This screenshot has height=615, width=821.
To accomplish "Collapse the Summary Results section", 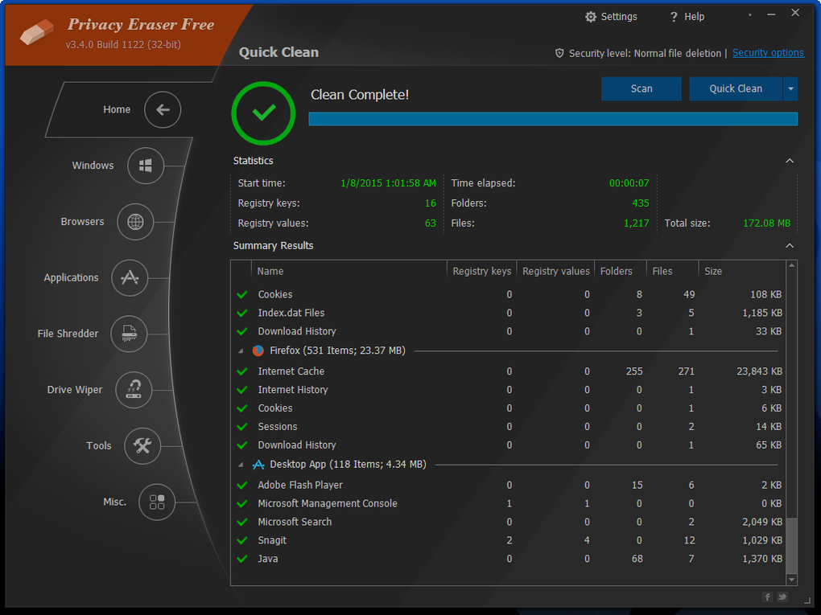I will [x=790, y=246].
